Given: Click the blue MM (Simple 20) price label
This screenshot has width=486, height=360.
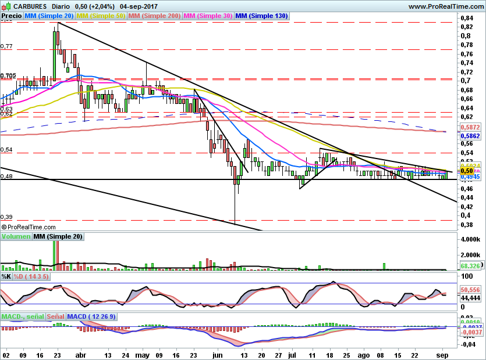Looking at the screenshot, I should (x=49, y=16).
